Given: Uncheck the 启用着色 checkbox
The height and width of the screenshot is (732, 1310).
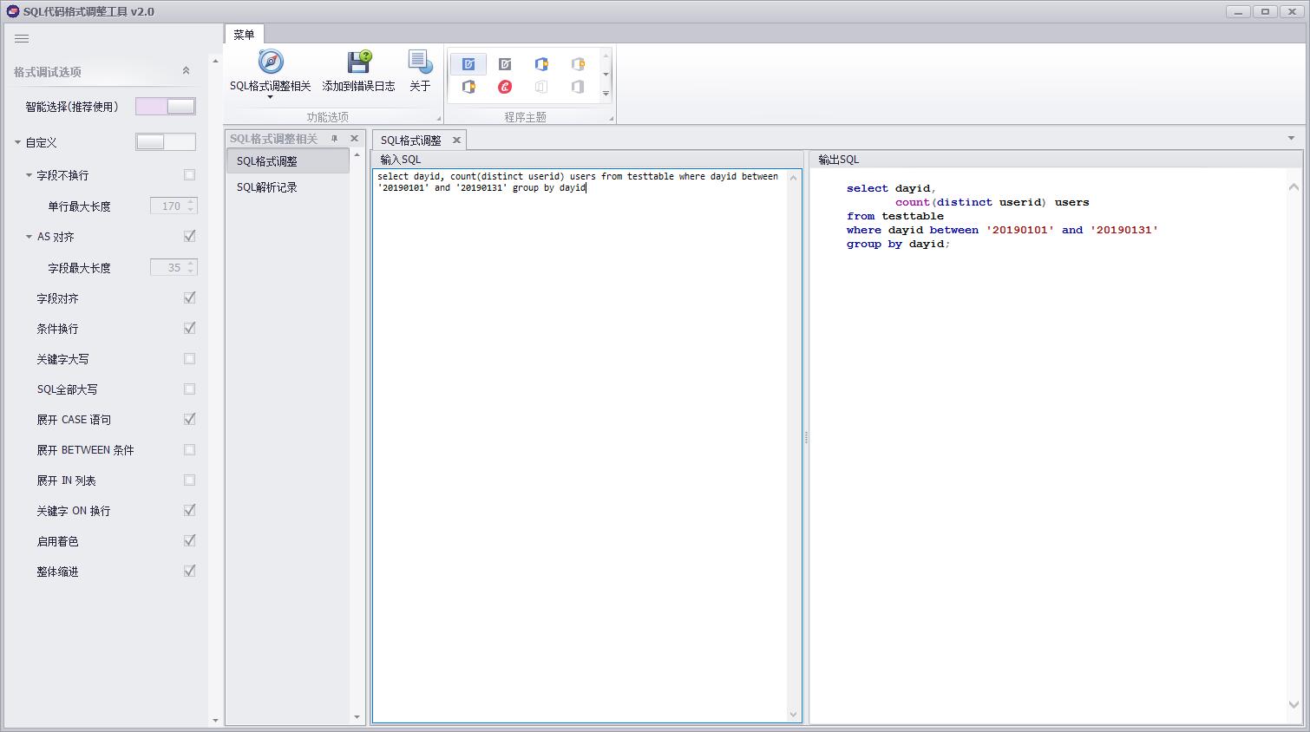Looking at the screenshot, I should tap(189, 540).
